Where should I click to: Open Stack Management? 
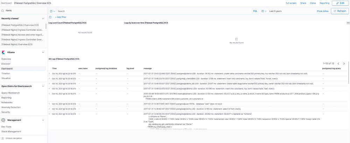click(11, 131)
